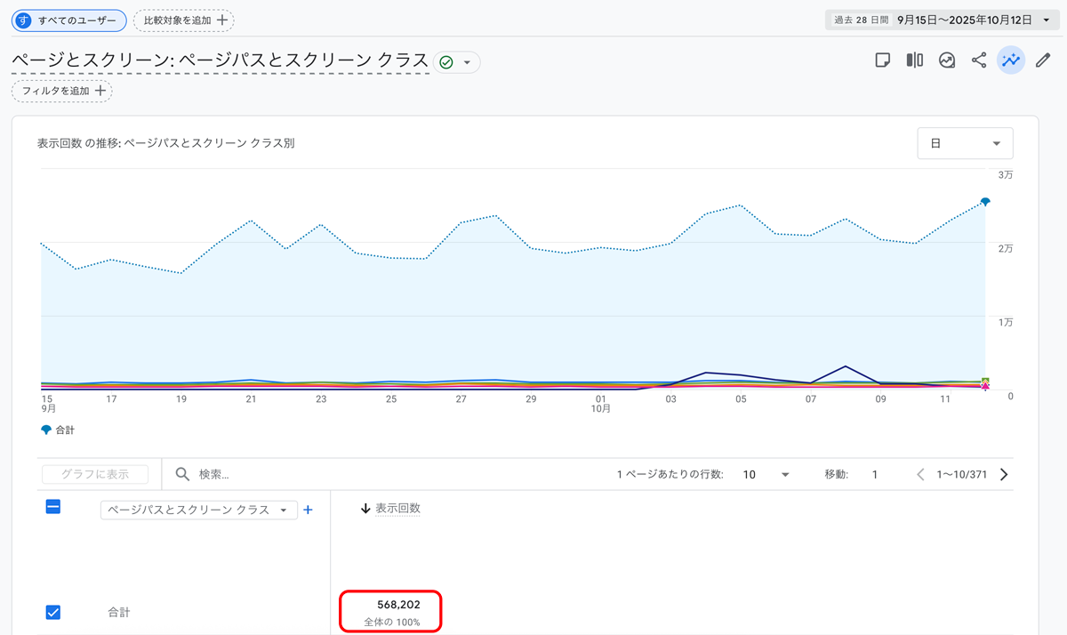Add a comparison with 比較対象を追加
This screenshot has height=635, width=1067.
pyautogui.click(x=183, y=19)
